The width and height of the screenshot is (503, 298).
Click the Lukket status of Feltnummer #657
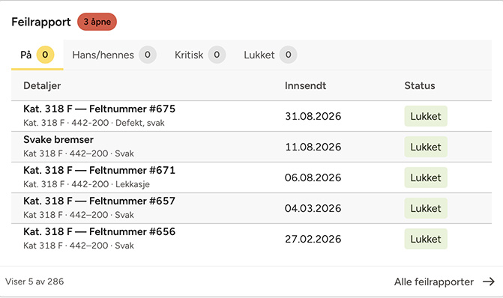(426, 208)
